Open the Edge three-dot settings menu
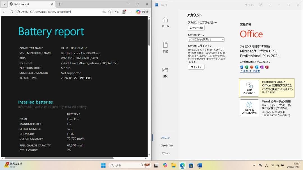Image resolution: width=303 pixels, height=170 pixels. click(131, 12)
